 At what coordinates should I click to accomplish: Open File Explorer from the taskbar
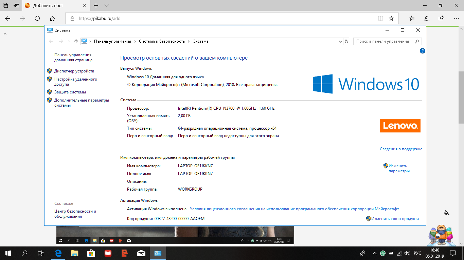click(75, 253)
